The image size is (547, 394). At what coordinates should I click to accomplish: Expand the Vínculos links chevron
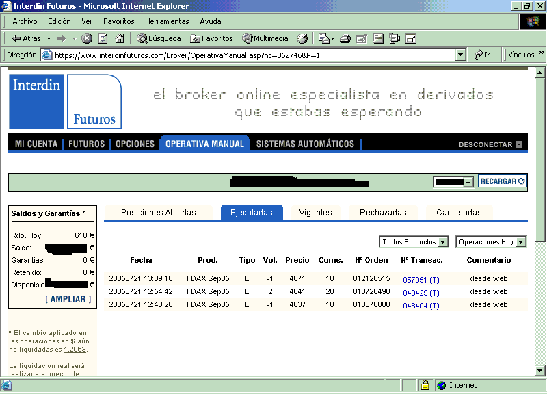click(541, 53)
